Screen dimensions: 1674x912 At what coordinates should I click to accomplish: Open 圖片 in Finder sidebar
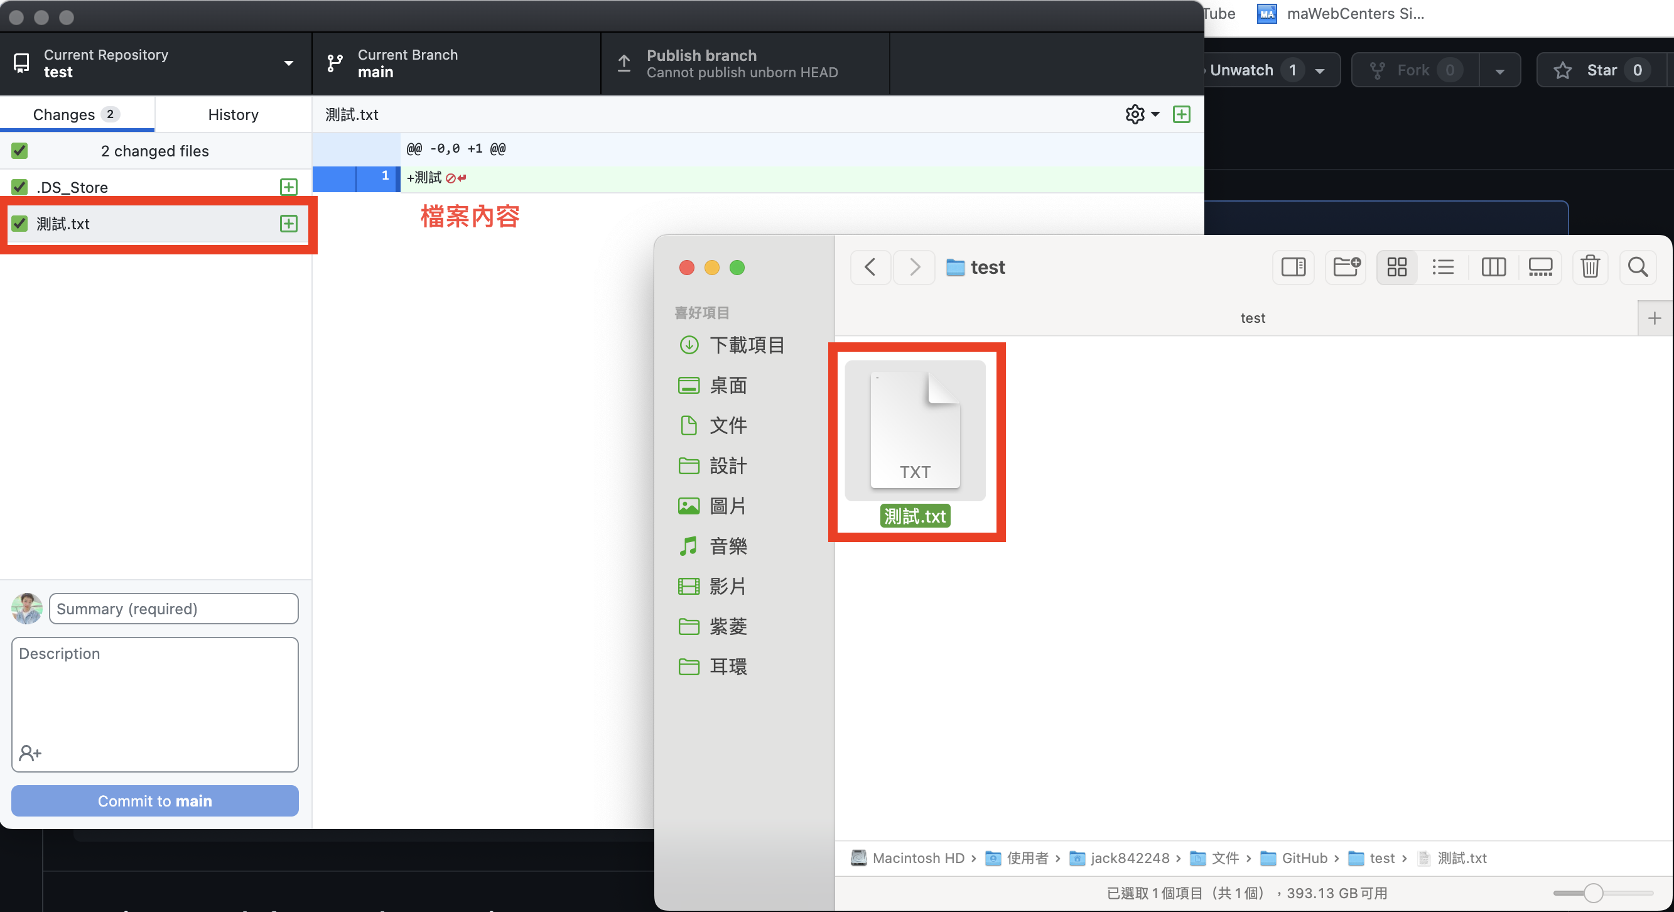pyautogui.click(x=713, y=506)
